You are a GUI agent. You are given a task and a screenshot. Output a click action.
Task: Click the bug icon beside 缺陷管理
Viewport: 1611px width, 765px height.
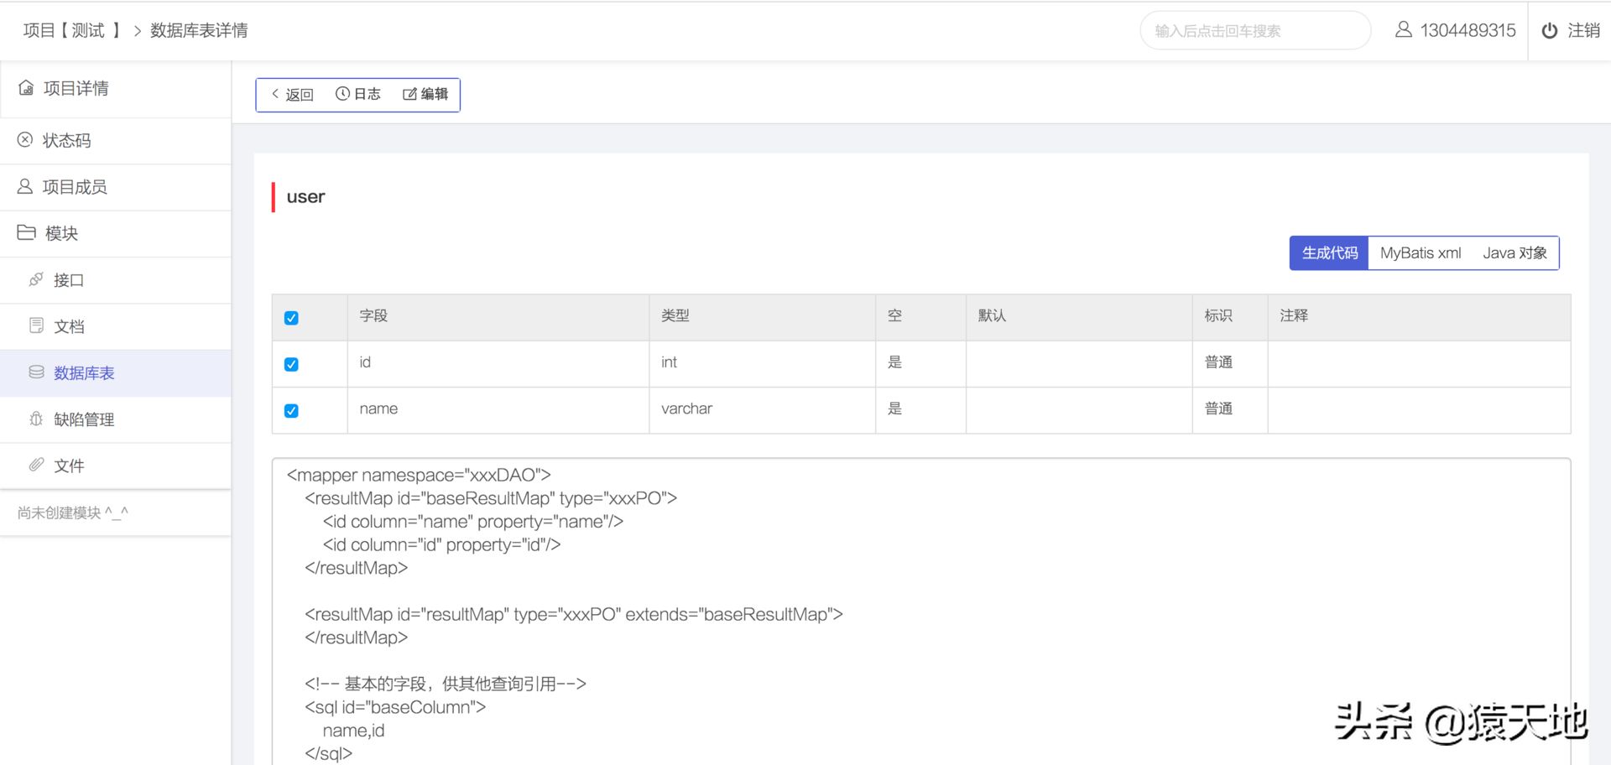click(36, 419)
